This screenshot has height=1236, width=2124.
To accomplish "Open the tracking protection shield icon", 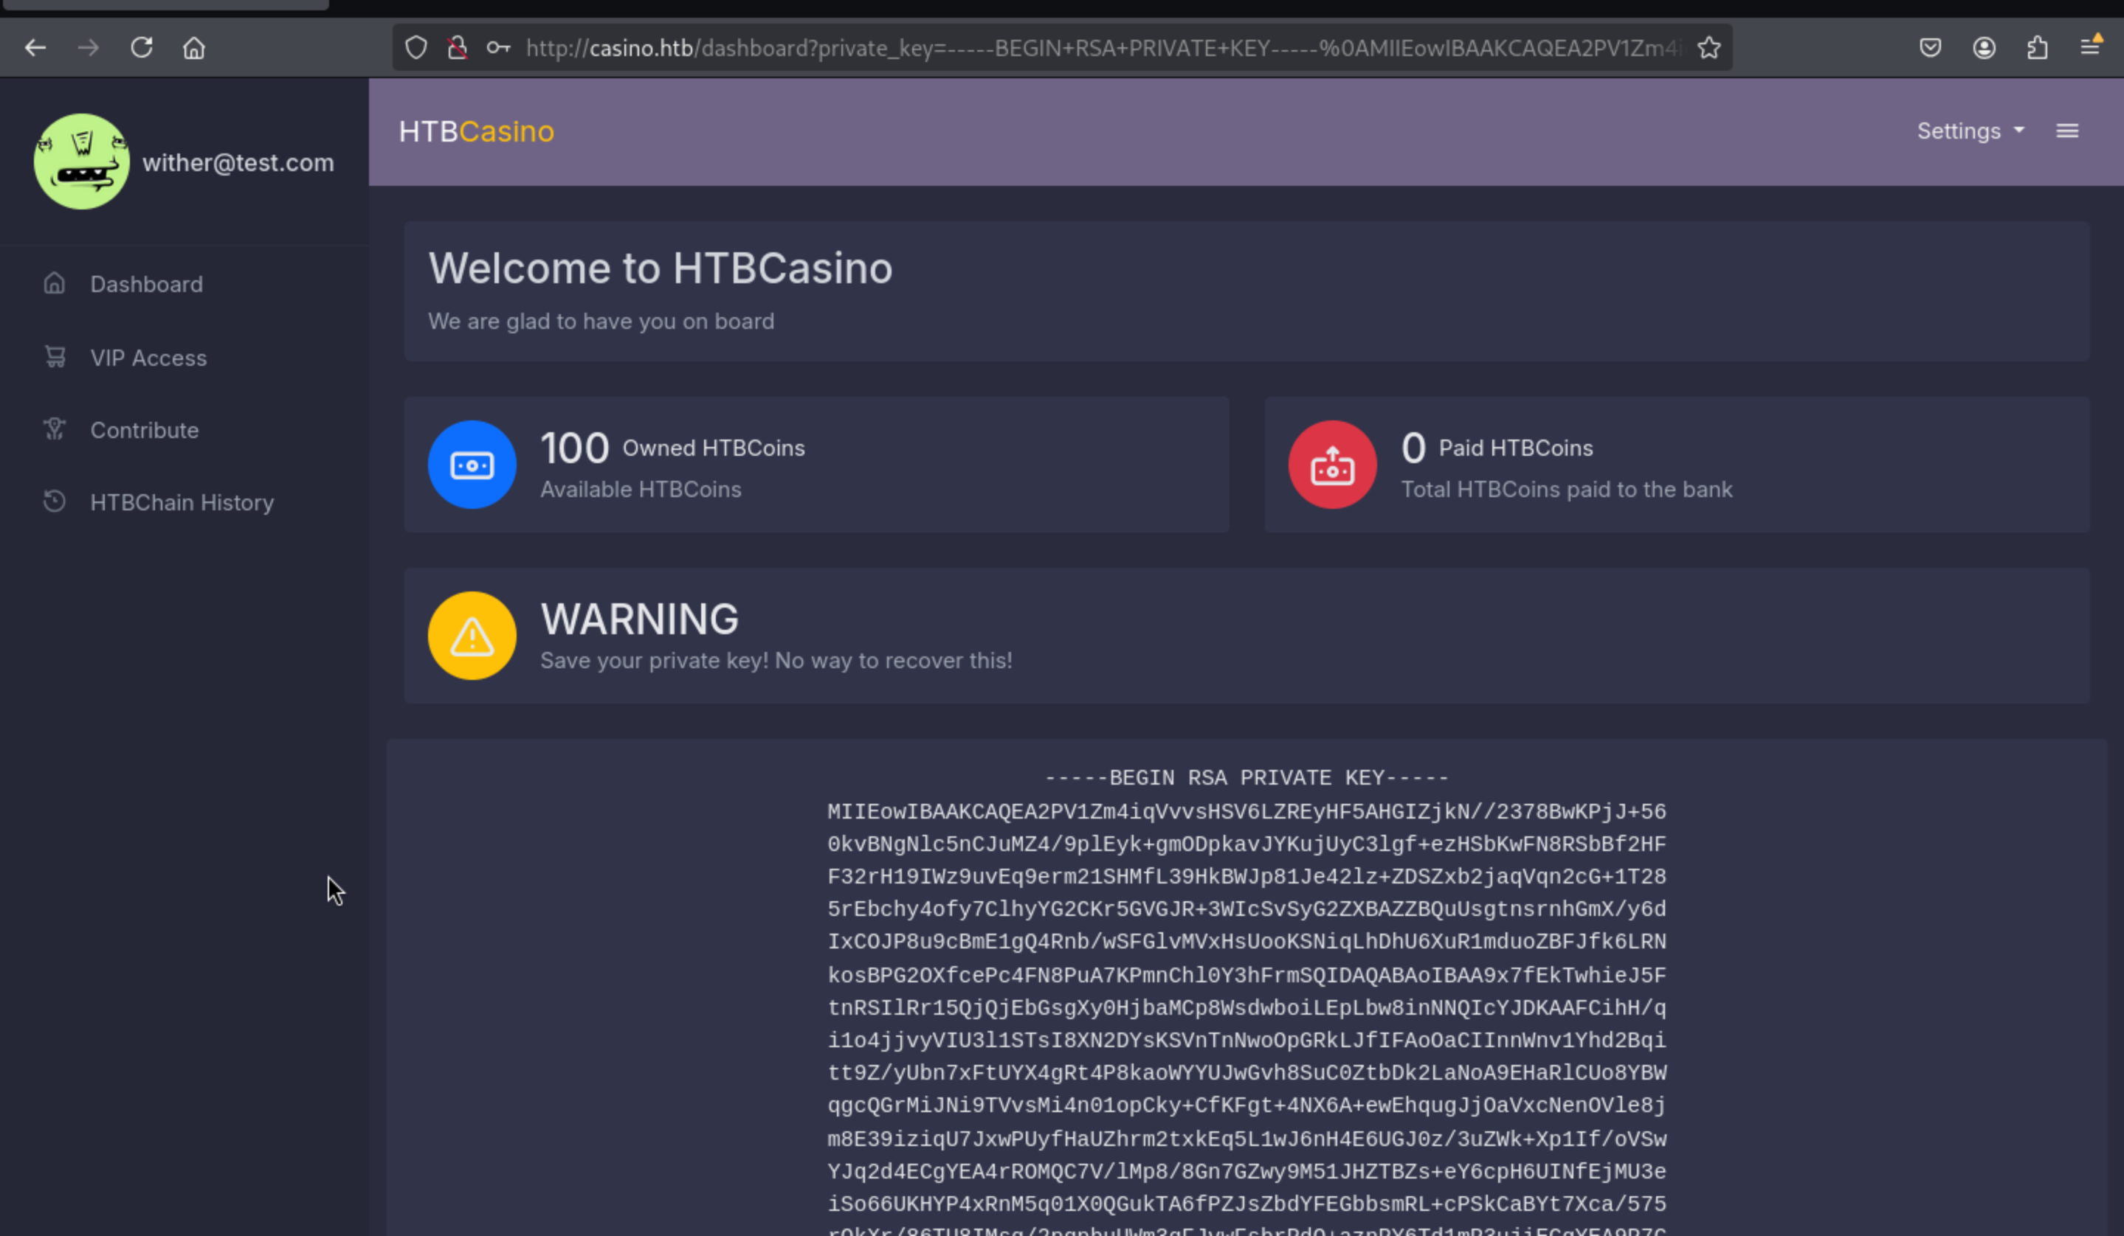I will (x=416, y=48).
